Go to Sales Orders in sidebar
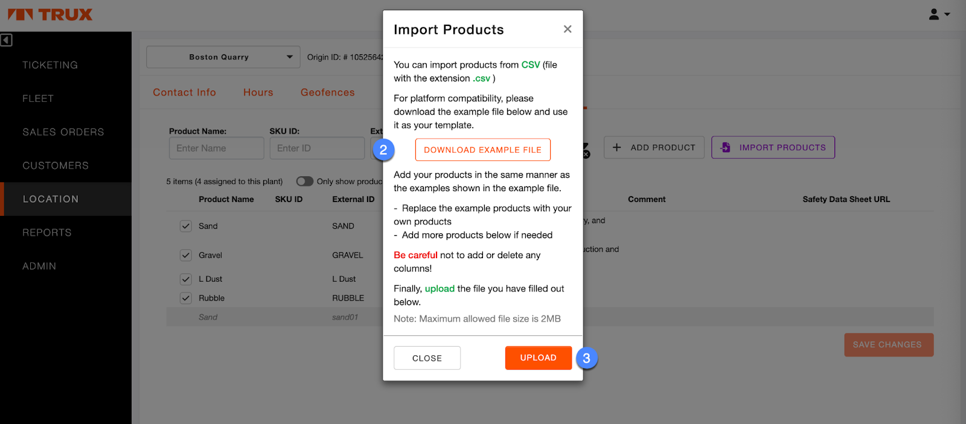966x424 pixels. [63, 132]
